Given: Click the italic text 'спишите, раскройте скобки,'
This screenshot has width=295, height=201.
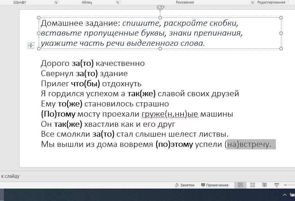Looking at the screenshot, I should (180, 23).
